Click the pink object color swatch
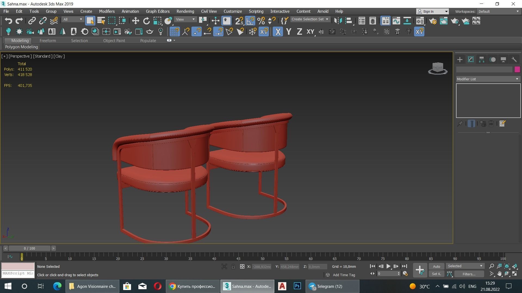 coord(517,70)
